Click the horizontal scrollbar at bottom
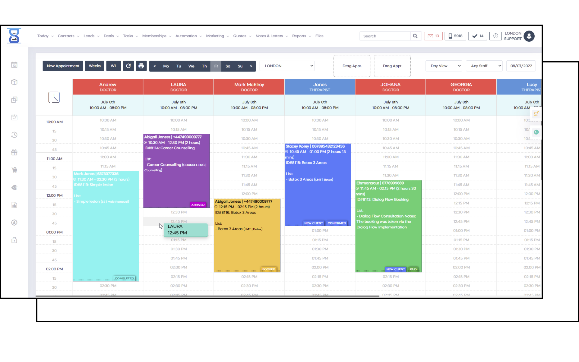The image size is (579, 362). coord(207,296)
